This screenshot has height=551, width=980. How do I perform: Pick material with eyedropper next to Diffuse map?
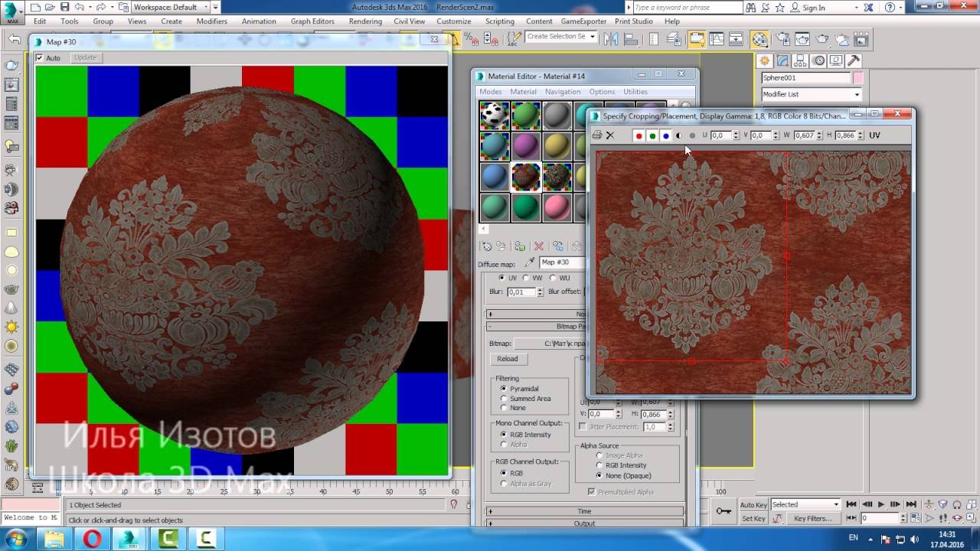[x=529, y=262]
